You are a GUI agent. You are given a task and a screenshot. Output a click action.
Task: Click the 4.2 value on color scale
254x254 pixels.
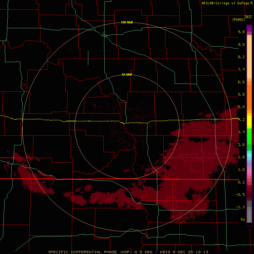pos(241,120)
